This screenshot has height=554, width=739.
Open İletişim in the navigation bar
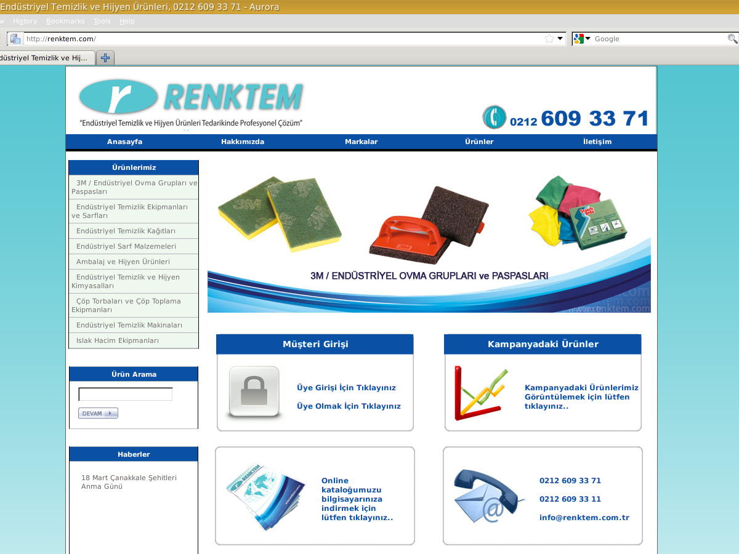[597, 142]
